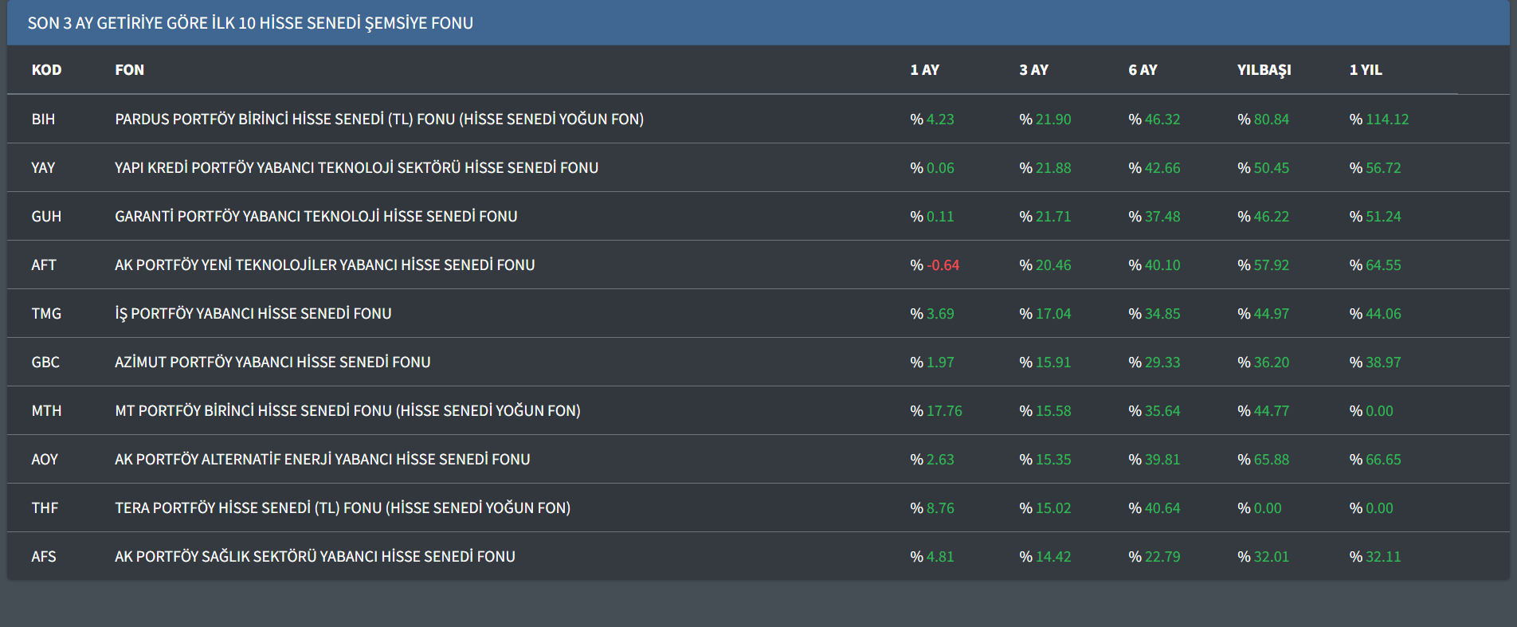Open Ak Portföy Yeni Teknolojiler fund

coord(324,265)
